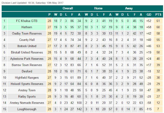Click Aylestone Park Reserves team name
The image size is (164, 113).
[27, 59]
